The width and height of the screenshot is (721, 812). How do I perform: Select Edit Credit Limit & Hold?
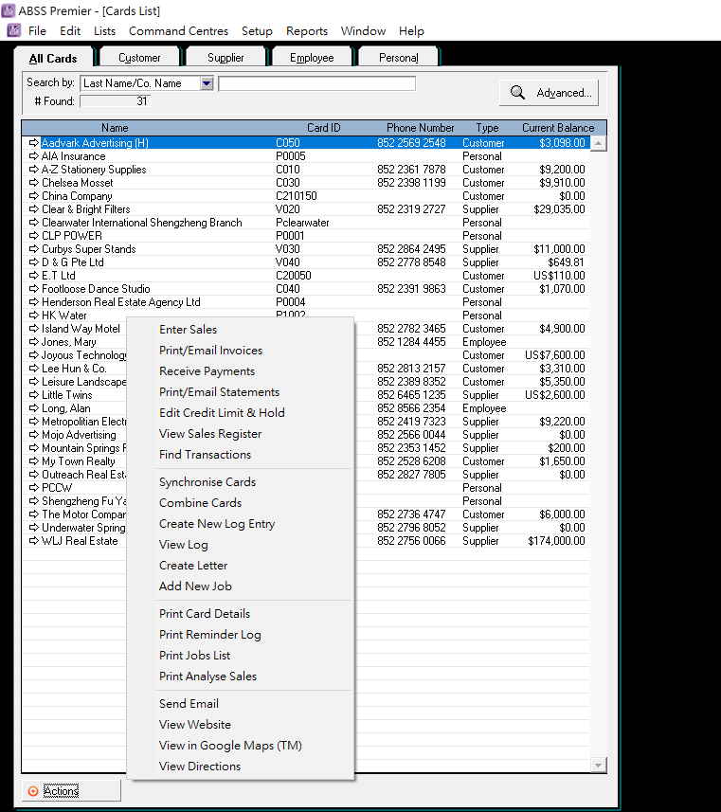(223, 413)
